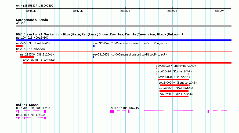This screenshot has width=239, height=133.
Task: Click the esv3410451 small blue variant marker
Action: tap(94, 57)
